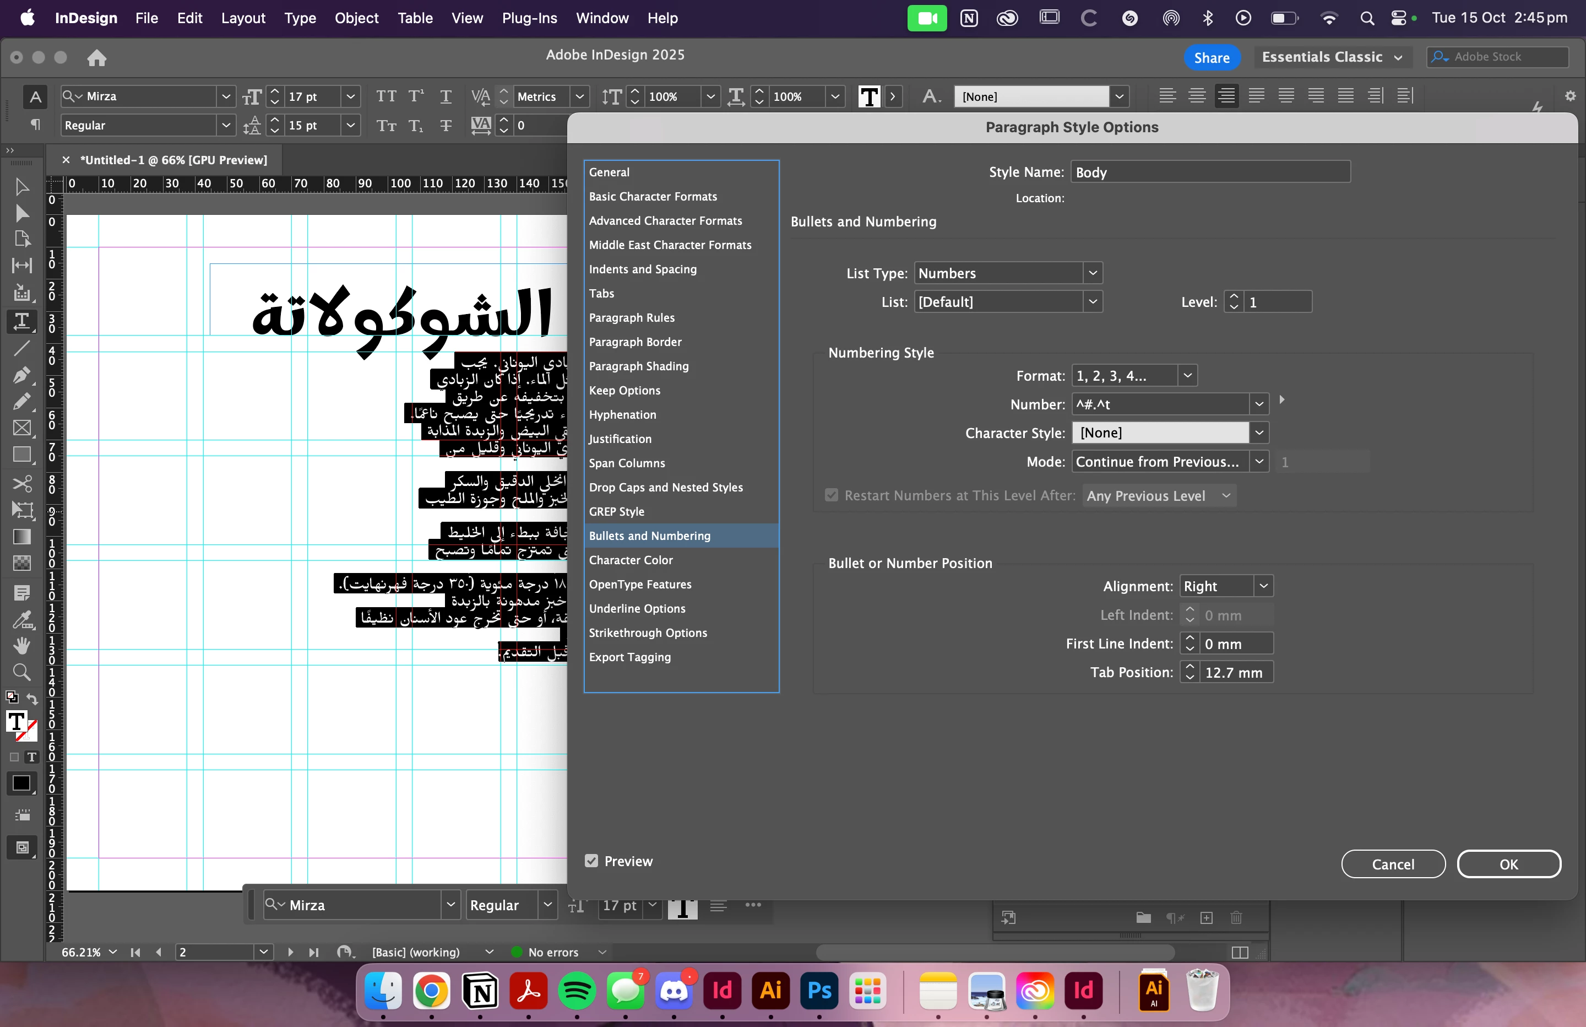Select the Rectangle Frame tool
This screenshot has height=1027, width=1586.
[x=21, y=428]
